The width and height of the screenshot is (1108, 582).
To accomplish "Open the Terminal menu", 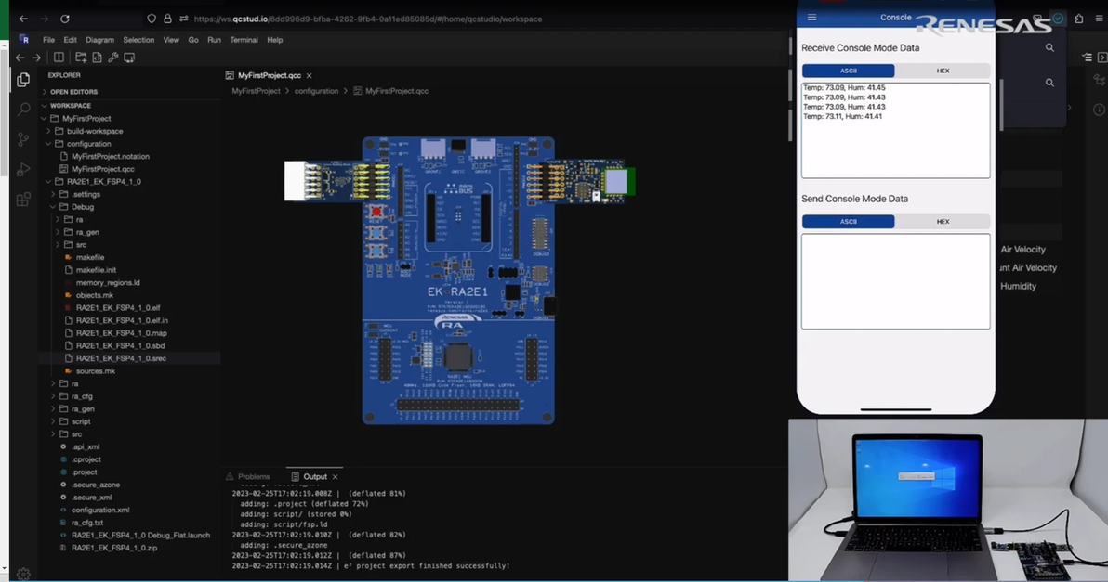I will click(244, 40).
